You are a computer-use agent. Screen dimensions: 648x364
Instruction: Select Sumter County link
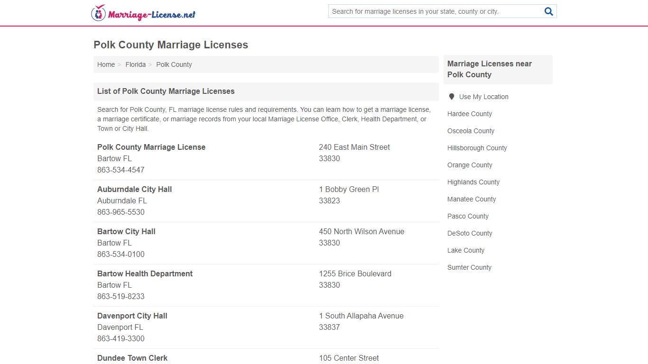tap(469, 267)
